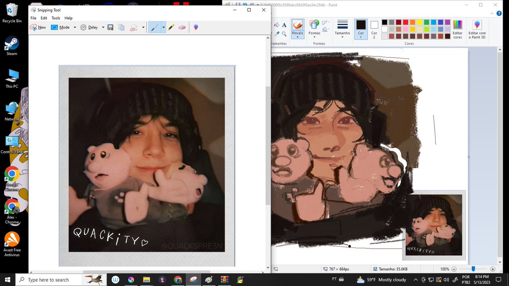Switch to Snipping Tool on the taskbar
509x286 pixels.
[x=193, y=280]
